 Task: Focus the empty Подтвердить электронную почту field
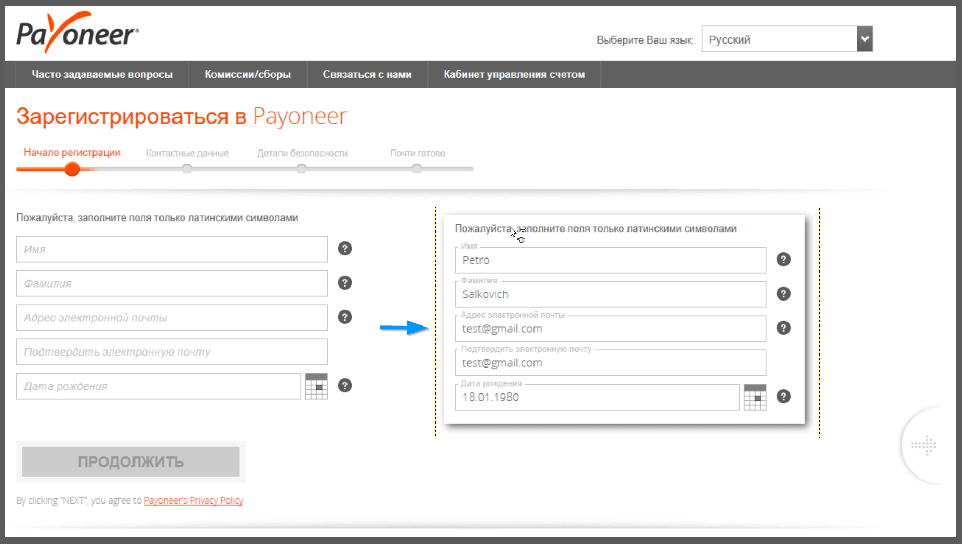[x=172, y=352]
